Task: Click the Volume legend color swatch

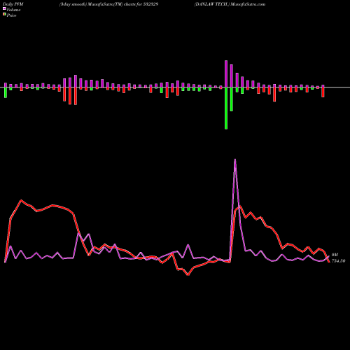Action: pyautogui.click(x=4, y=8)
